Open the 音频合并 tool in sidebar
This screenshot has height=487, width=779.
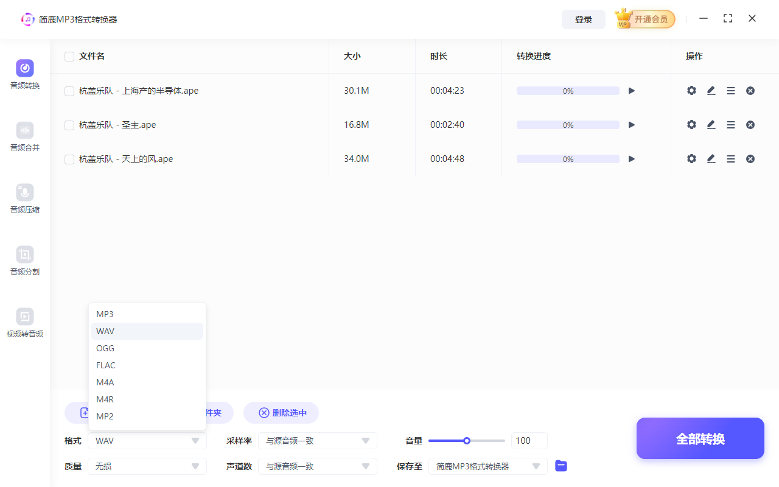tap(24, 136)
